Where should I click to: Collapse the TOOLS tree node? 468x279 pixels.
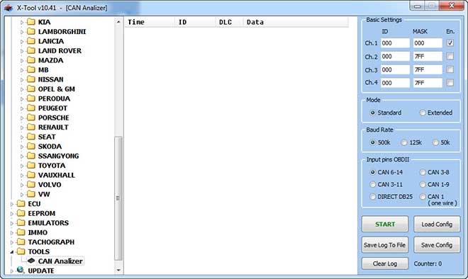(x=12, y=252)
